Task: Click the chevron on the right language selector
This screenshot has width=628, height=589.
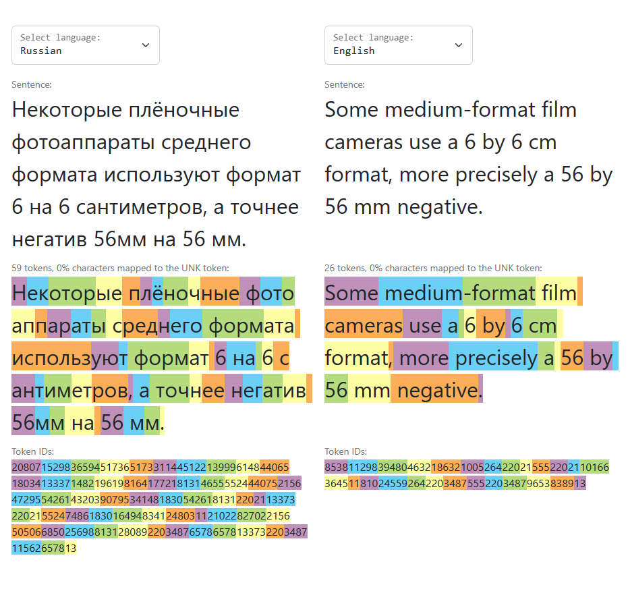Action: tap(458, 45)
